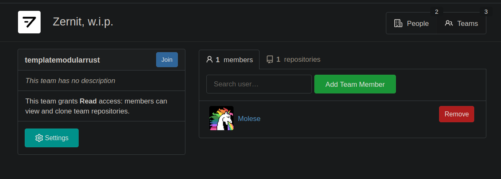Remove Molese from the team
This screenshot has width=501, height=179.
(x=456, y=114)
